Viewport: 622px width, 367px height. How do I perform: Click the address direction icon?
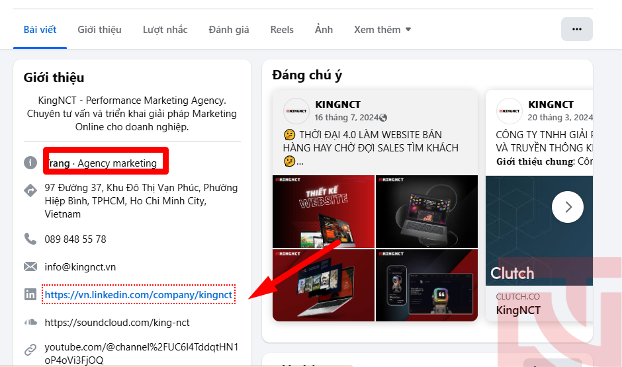30,190
